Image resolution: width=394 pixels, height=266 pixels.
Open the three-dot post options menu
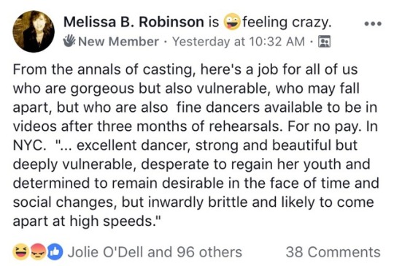pyautogui.click(x=373, y=24)
